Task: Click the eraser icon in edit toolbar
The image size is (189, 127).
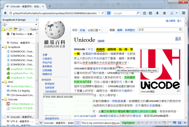Action: 156,123
